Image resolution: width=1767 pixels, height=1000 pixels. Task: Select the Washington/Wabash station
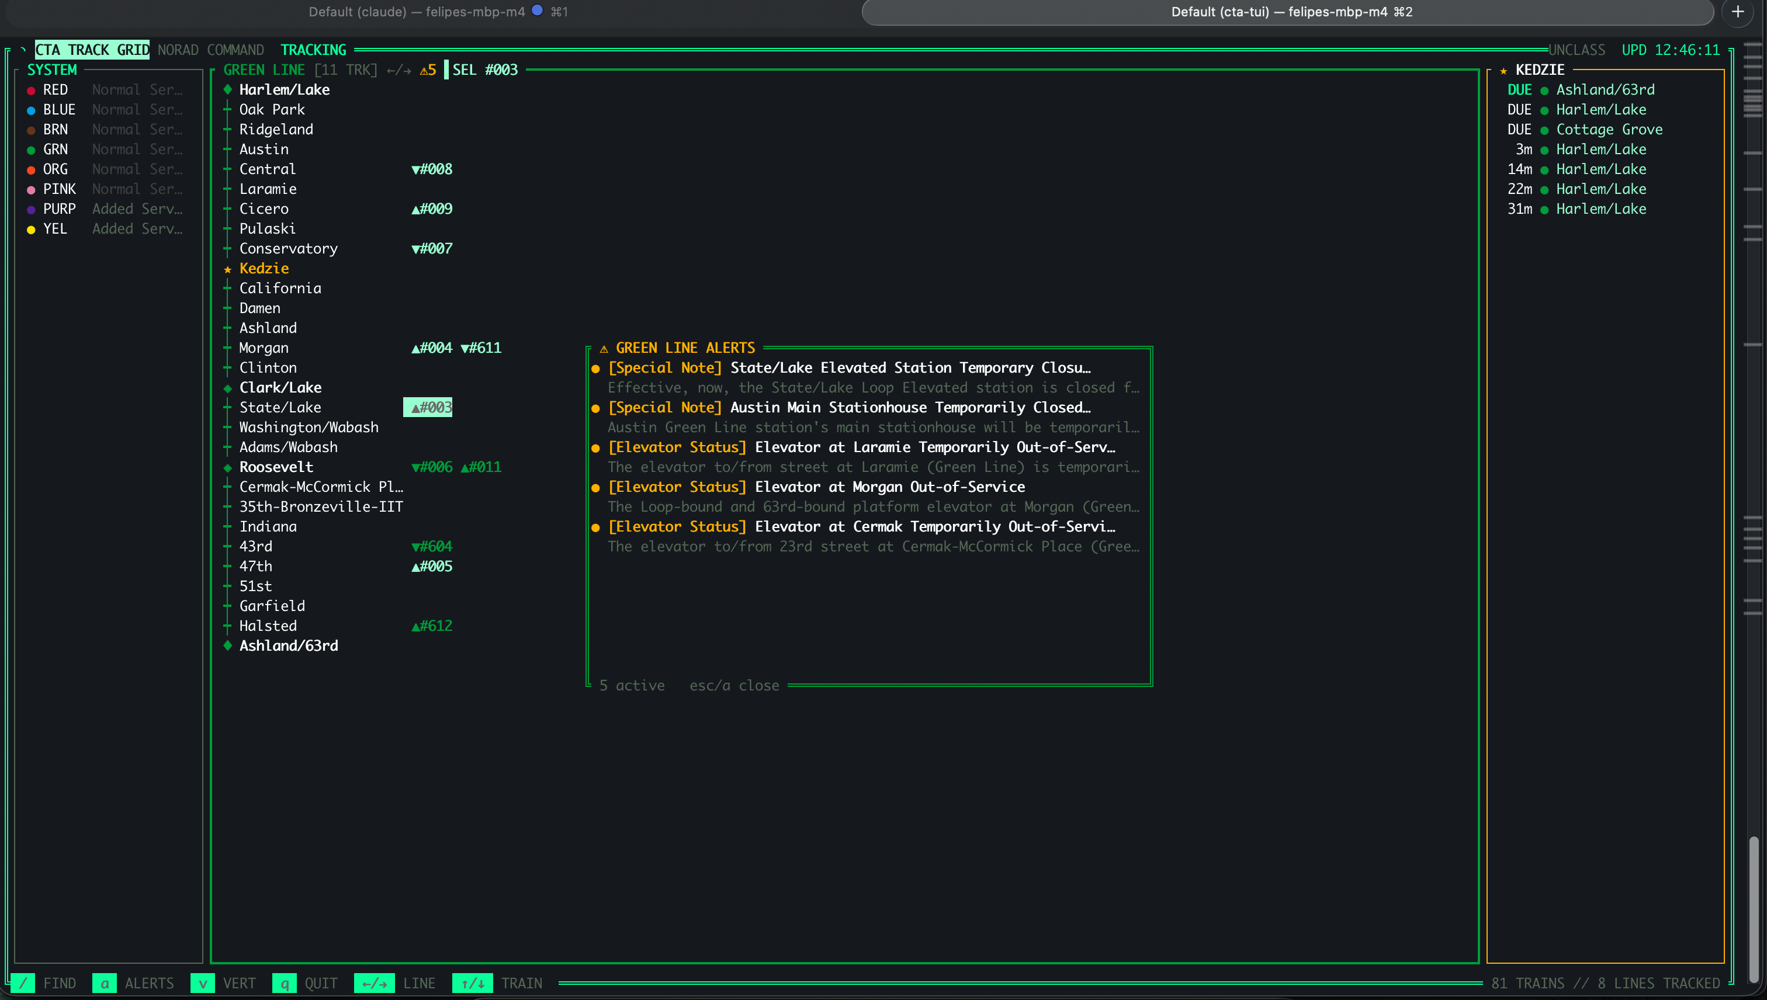tap(309, 427)
